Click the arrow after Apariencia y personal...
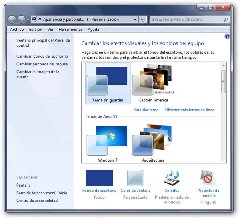240x219 pixels. click(88, 20)
